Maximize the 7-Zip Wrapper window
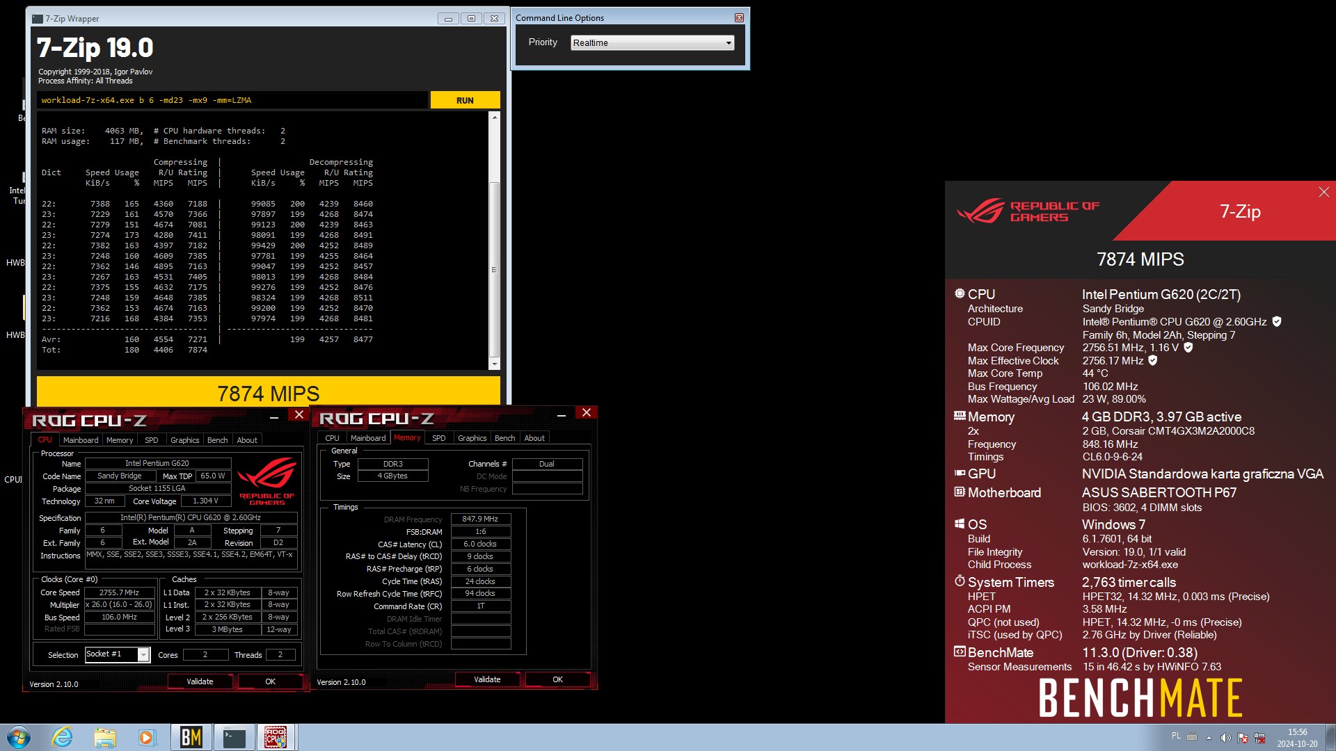Viewport: 1336px width, 751px height. point(471,19)
